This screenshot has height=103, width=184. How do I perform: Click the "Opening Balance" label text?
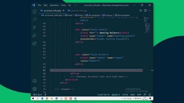click(x=109, y=33)
